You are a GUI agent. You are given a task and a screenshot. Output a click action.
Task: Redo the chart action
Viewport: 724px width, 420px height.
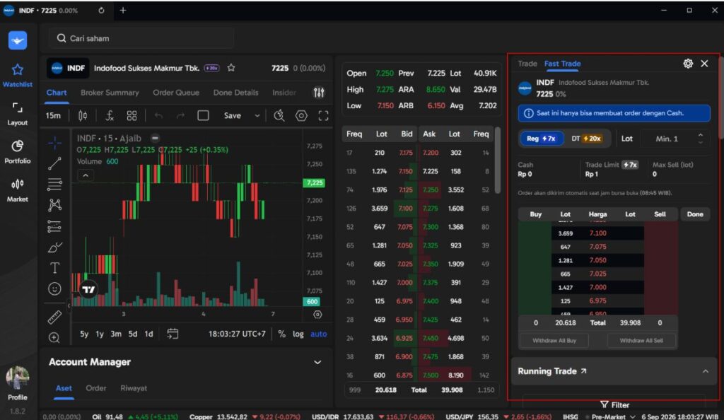[x=180, y=116]
